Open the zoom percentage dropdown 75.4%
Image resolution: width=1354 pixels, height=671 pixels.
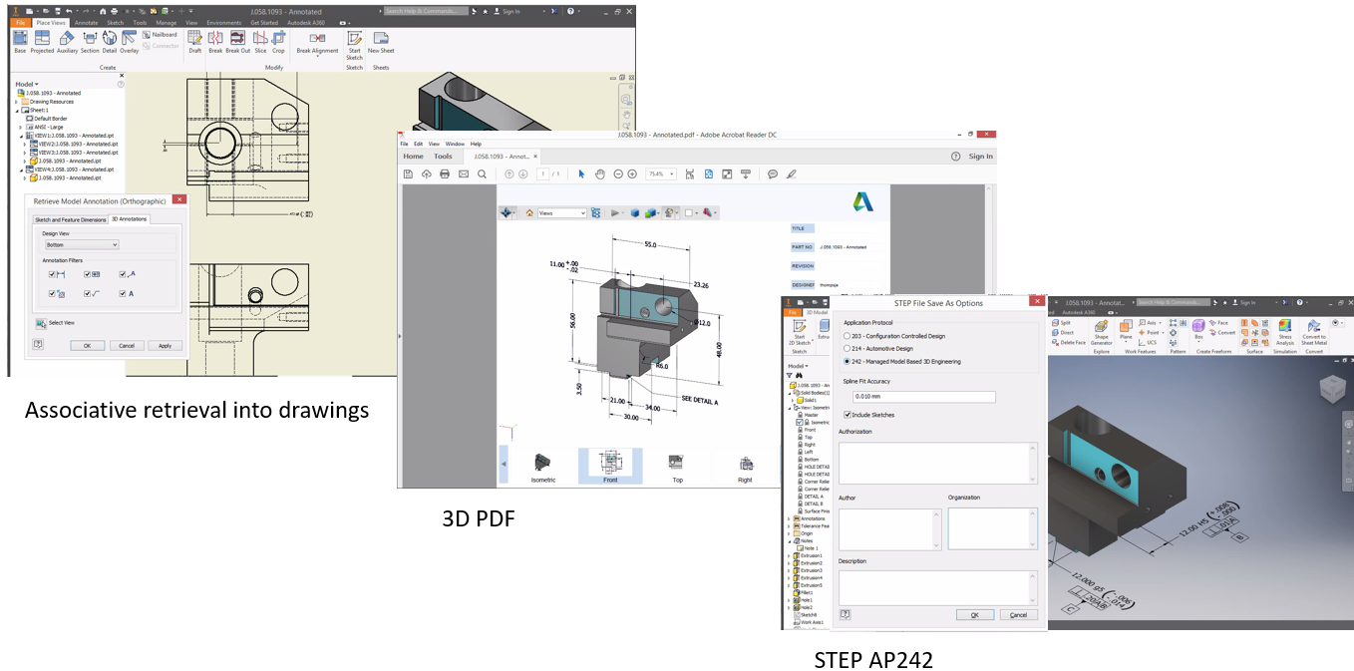(660, 174)
